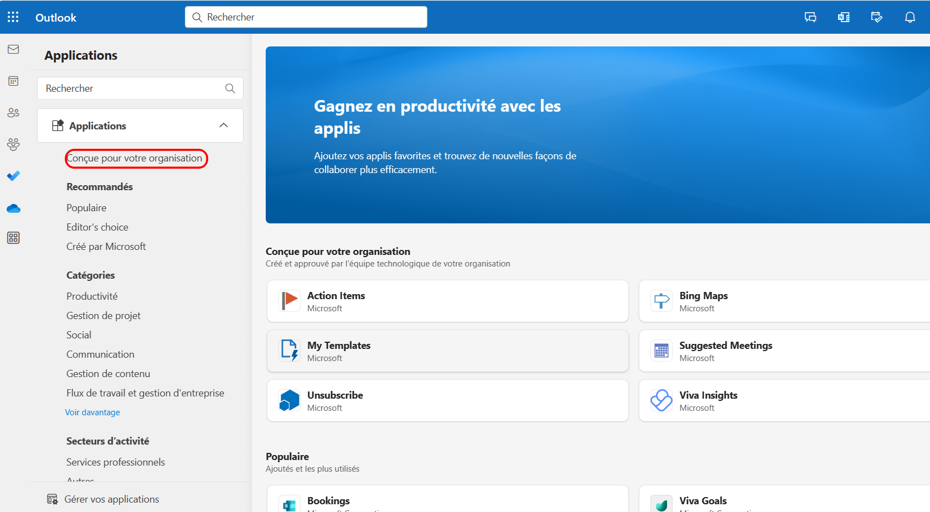Click the Applications grid icon in section header
930x512 pixels.
tap(58, 126)
